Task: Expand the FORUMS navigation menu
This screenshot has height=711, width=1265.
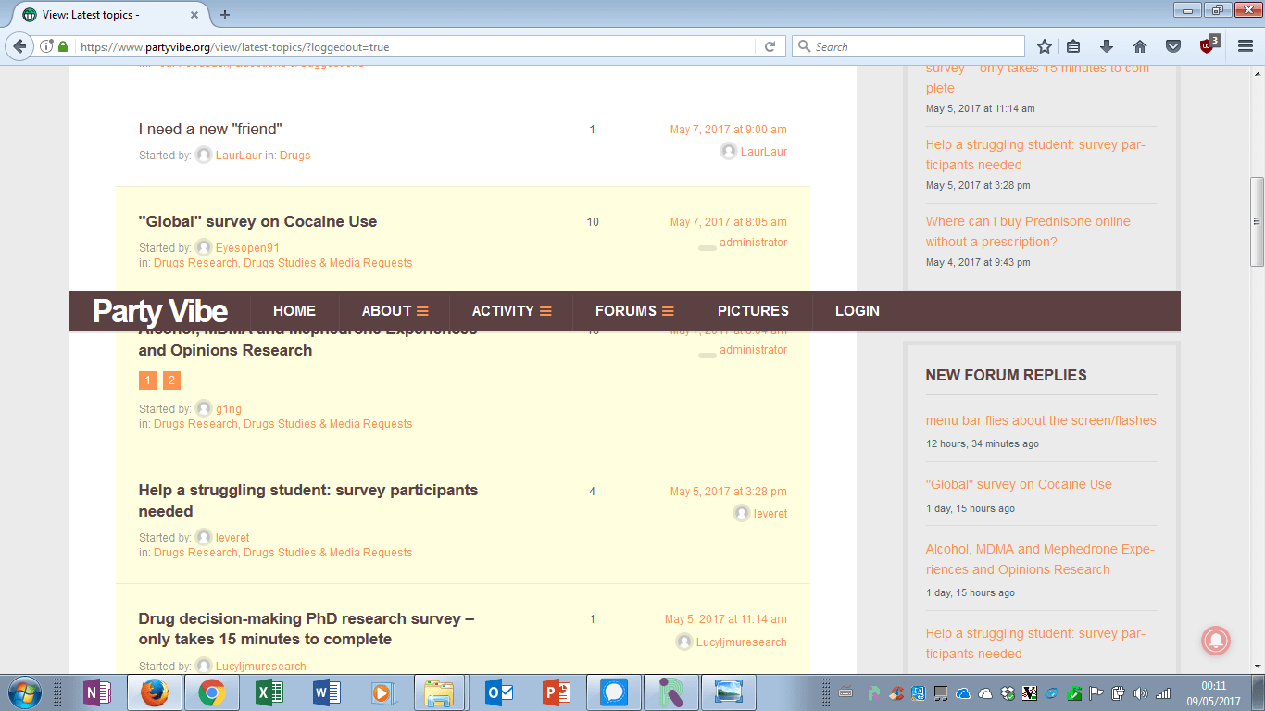Action: click(x=634, y=311)
